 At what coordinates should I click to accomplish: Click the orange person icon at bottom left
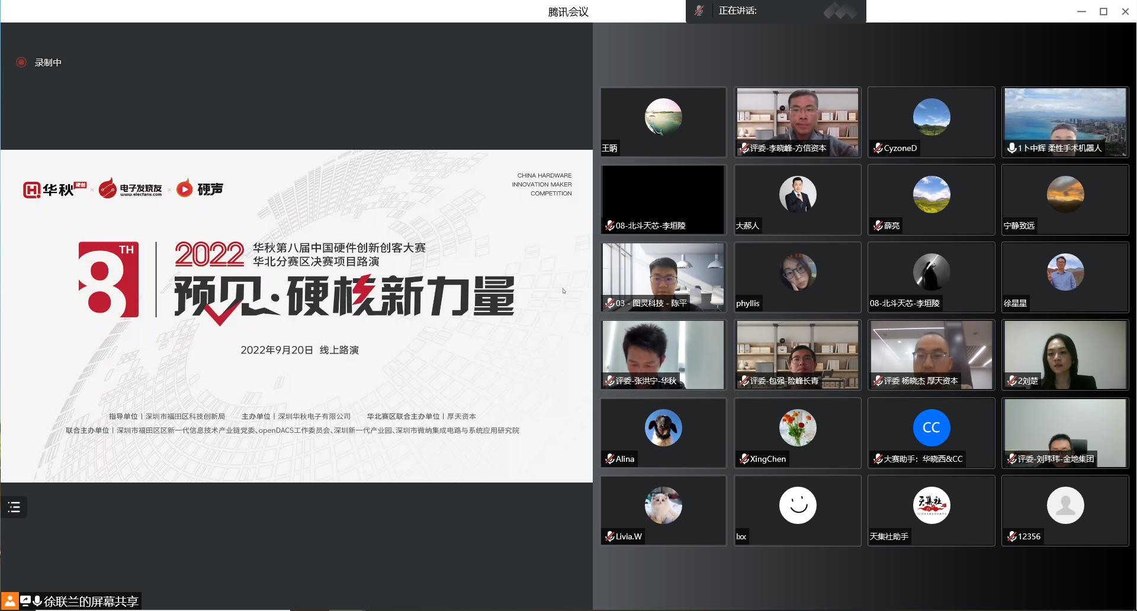pos(9,602)
